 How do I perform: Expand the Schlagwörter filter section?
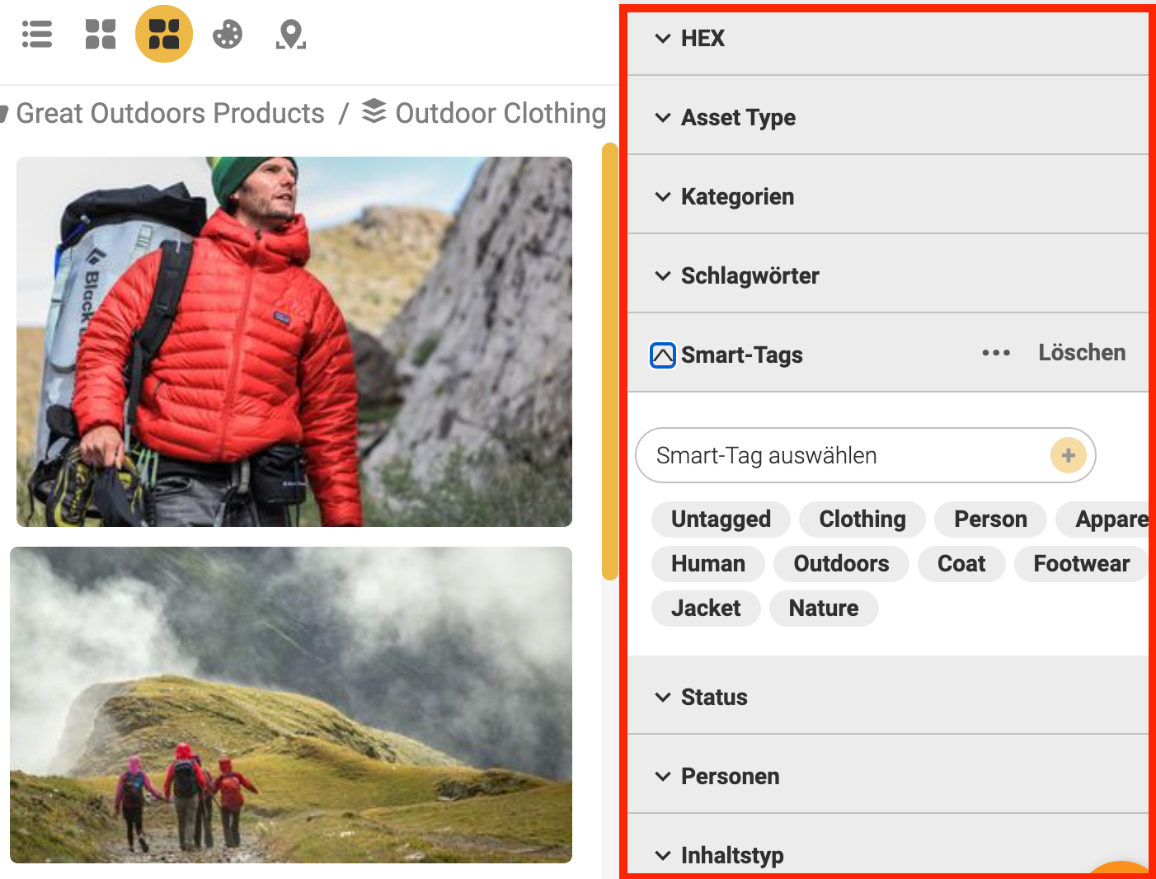tap(749, 276)
